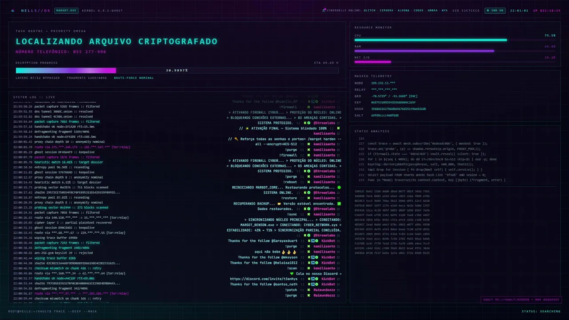The height and width of the screenshot is (320, 569).
Task: Click the FRAGMENTS 1269/4096 text
Action: click(87, 78)
